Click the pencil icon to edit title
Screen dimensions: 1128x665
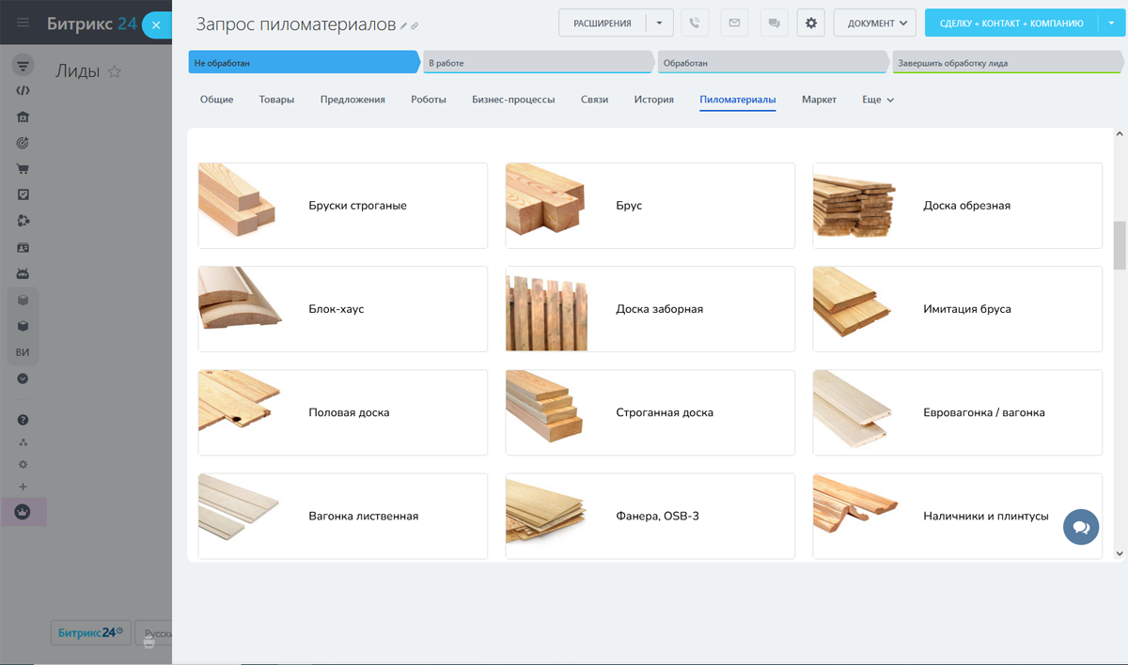click(404, 26)
